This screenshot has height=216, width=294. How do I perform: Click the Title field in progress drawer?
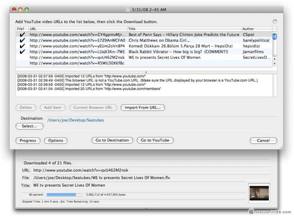139,185
